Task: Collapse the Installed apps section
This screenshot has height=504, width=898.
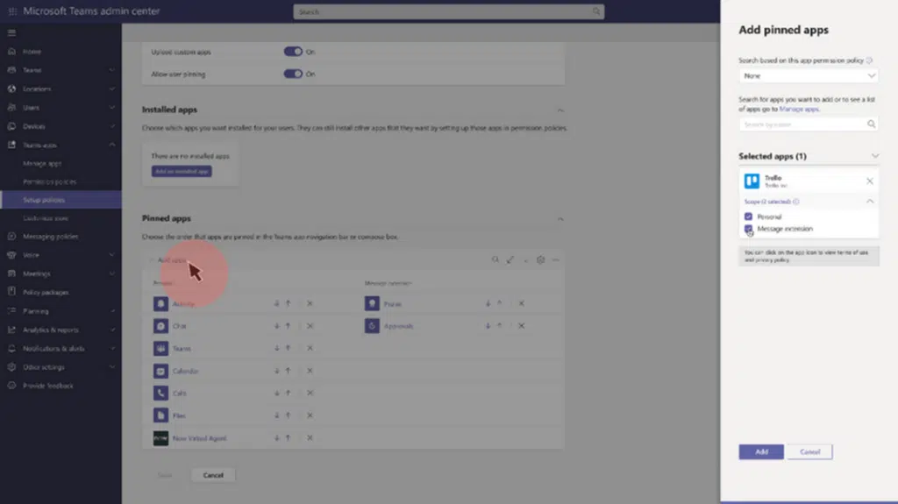Action: 560,110
